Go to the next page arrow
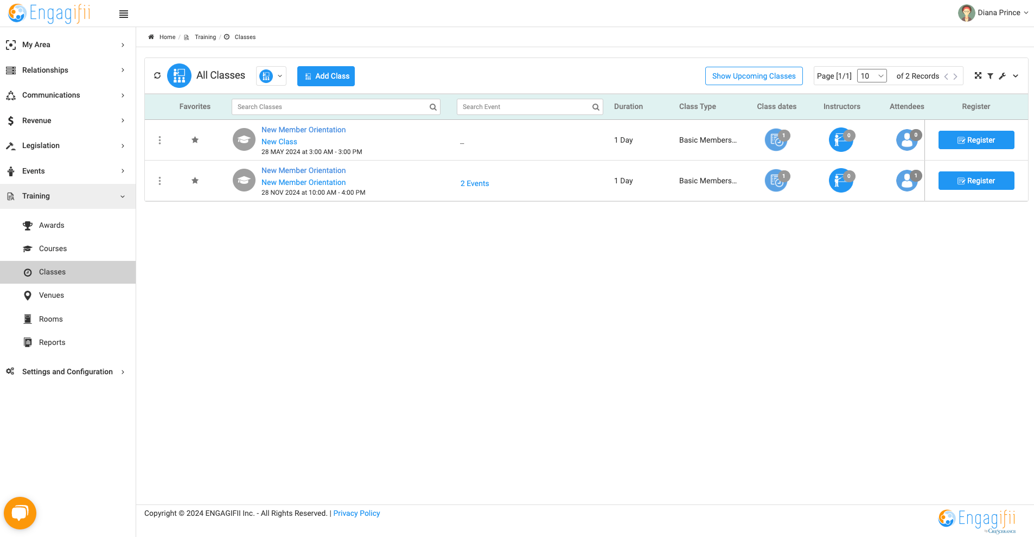The width and height of the screenshot is (1034, 537). click(955, 76)
